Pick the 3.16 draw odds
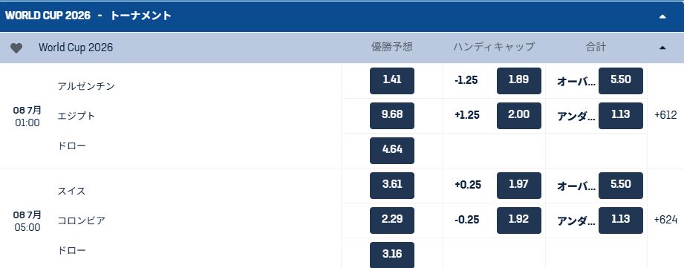Image resolution: width=684 pixels, height=268 pixels. click(391, 255)
